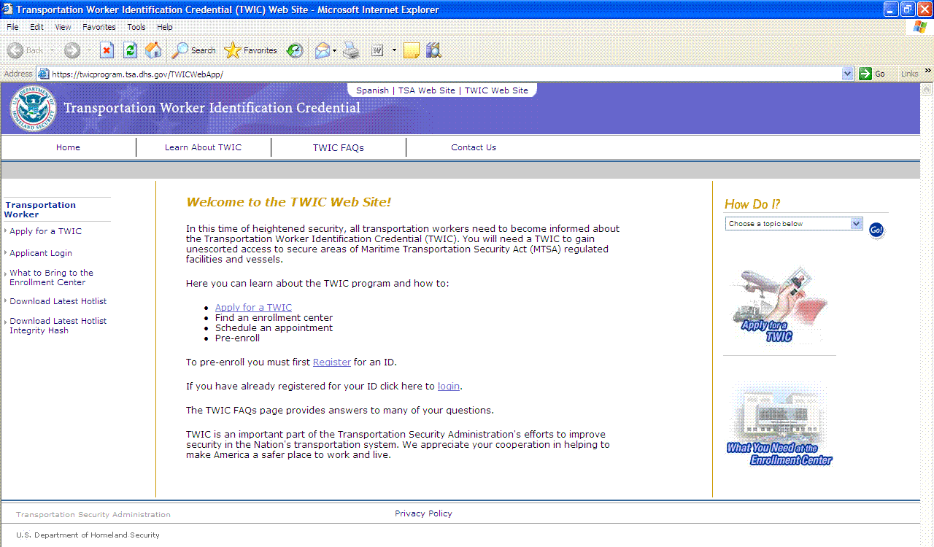Open the File menu
The height and width of the screenshot is (547, 934).
click(x=12, y=27)
